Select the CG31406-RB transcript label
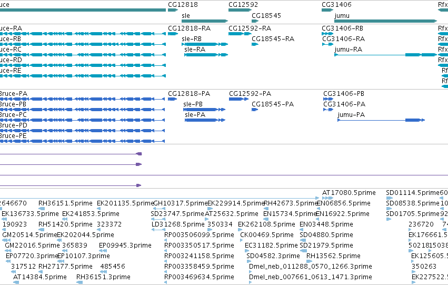Screen dimensions: 448x285 pos(343,28)
